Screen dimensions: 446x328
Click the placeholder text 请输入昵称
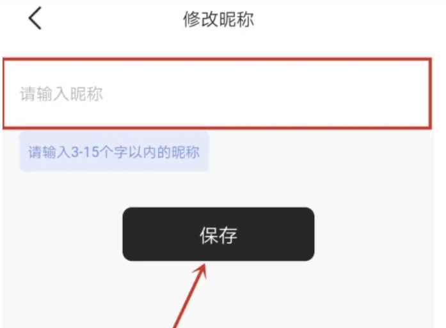(61, 94)
